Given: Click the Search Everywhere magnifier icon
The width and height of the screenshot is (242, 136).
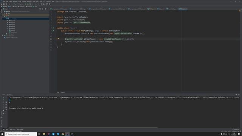Looking at the screenshot, I should pos(50,4).
